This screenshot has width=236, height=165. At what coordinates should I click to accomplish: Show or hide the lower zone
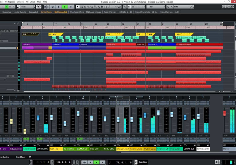(x=227, y=7)
